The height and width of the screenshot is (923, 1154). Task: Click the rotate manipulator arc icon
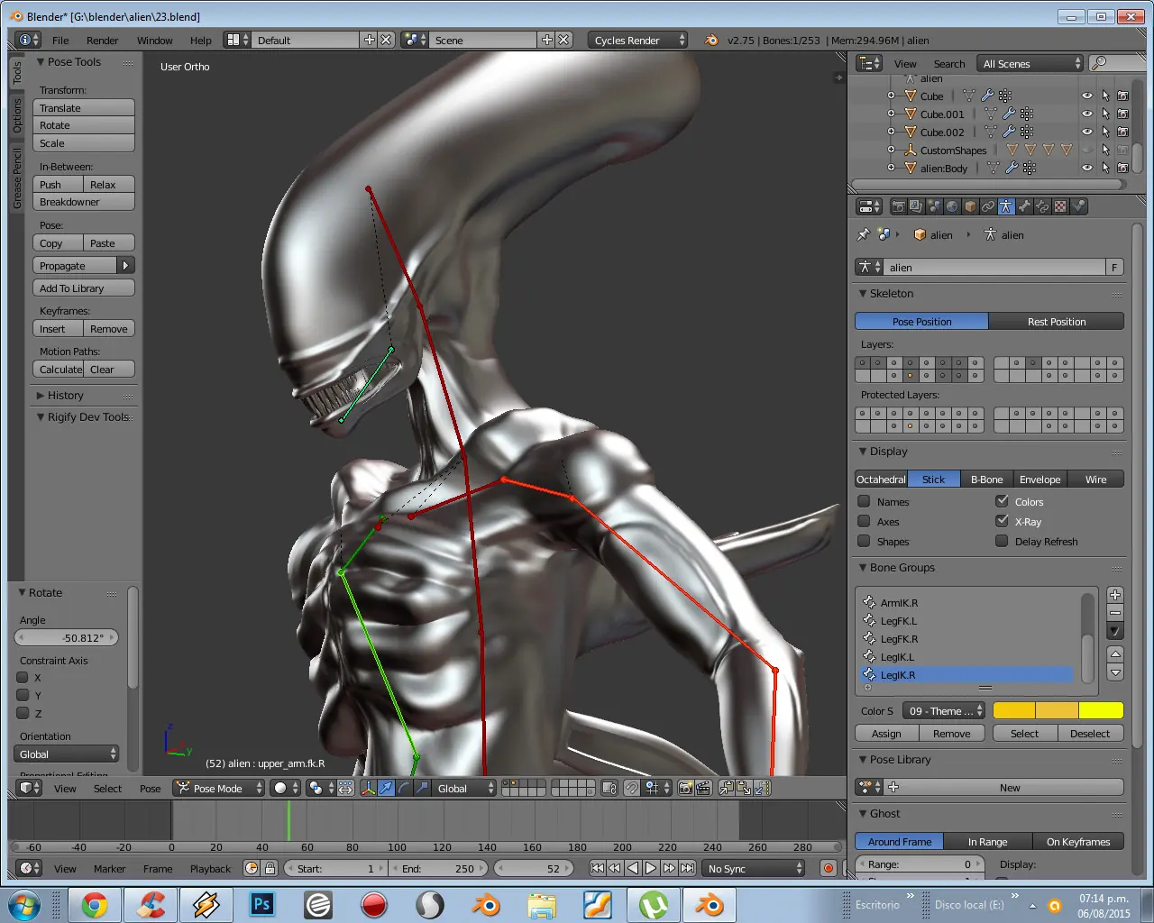click(404, 788)
